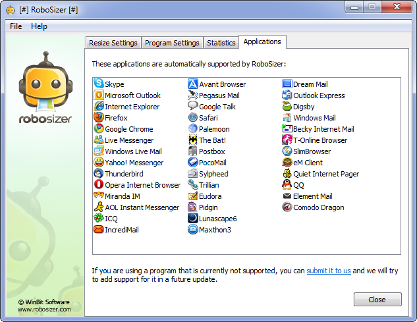Switch to the Program Settings tab

[x=172, y=43]
